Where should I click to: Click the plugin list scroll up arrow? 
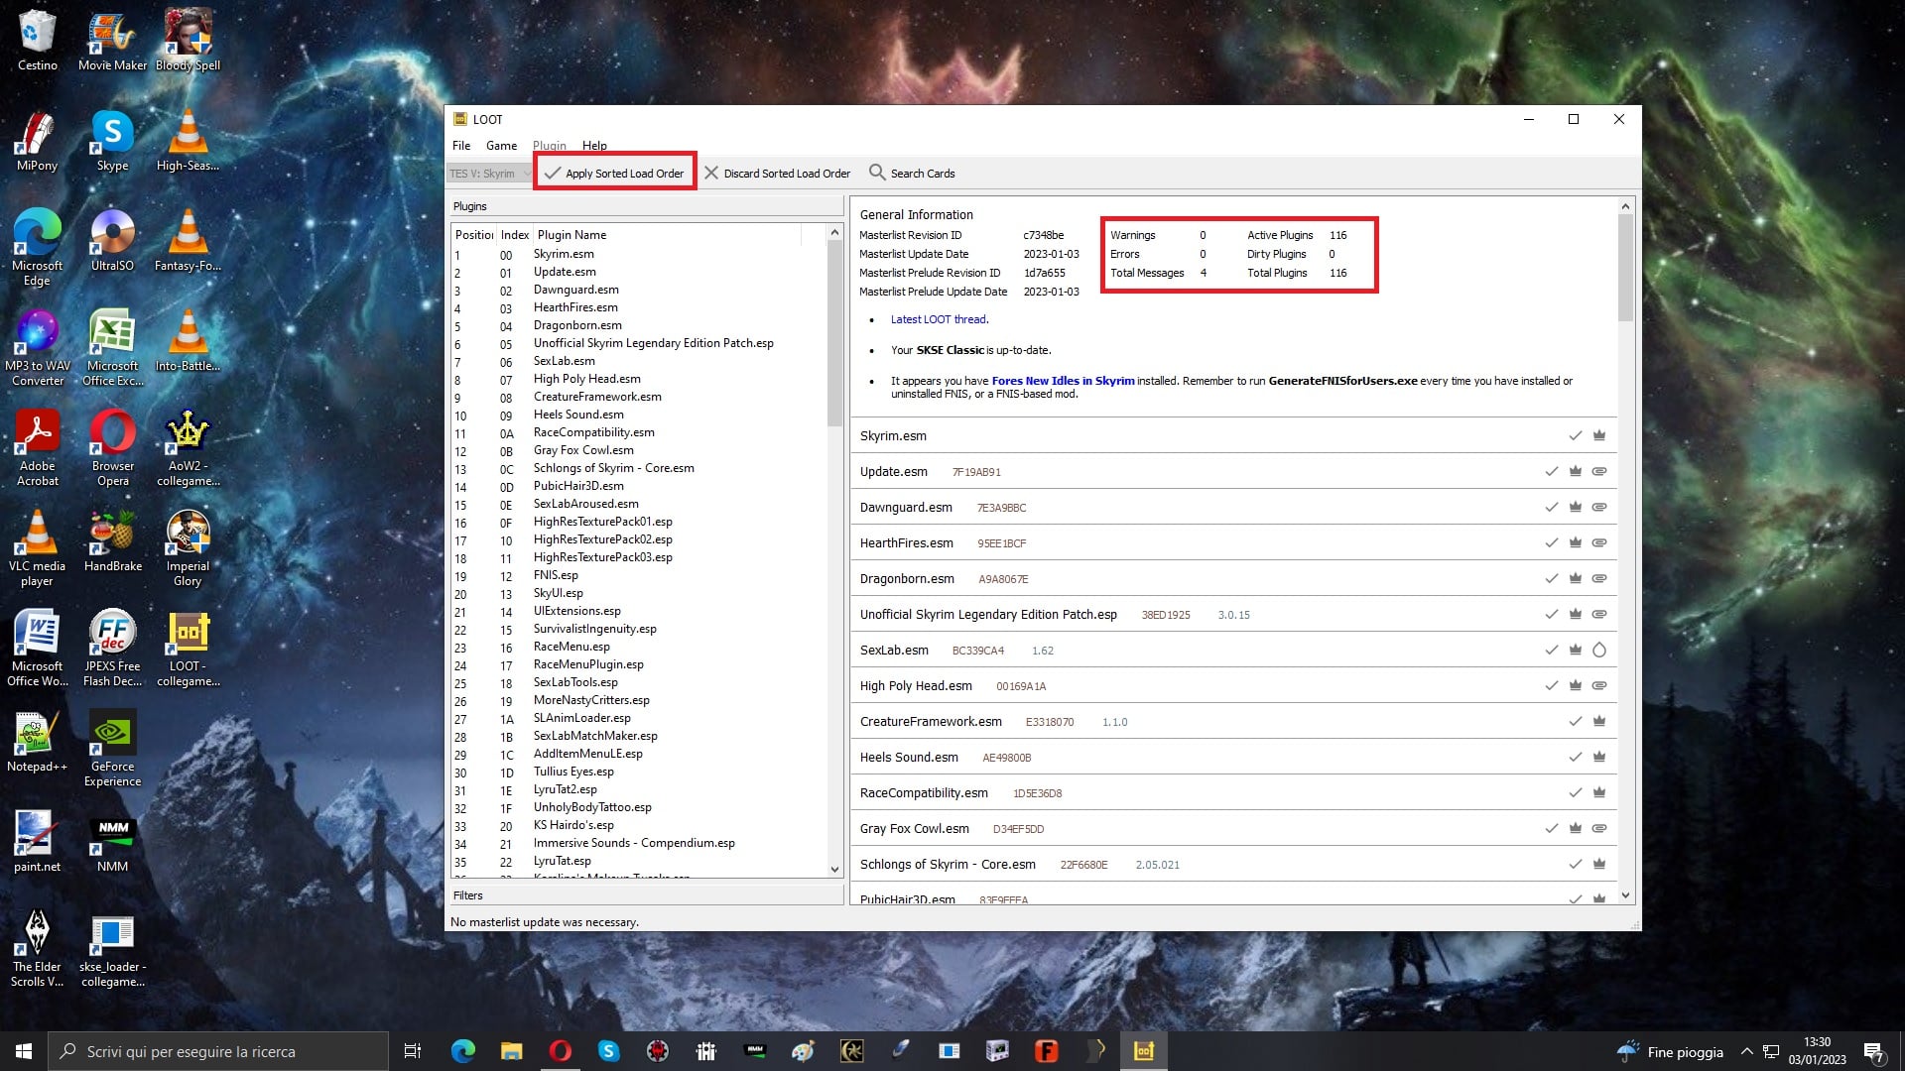[x=834, y=233]
